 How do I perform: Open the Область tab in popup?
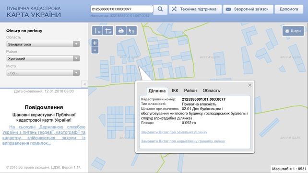[211, 91]
